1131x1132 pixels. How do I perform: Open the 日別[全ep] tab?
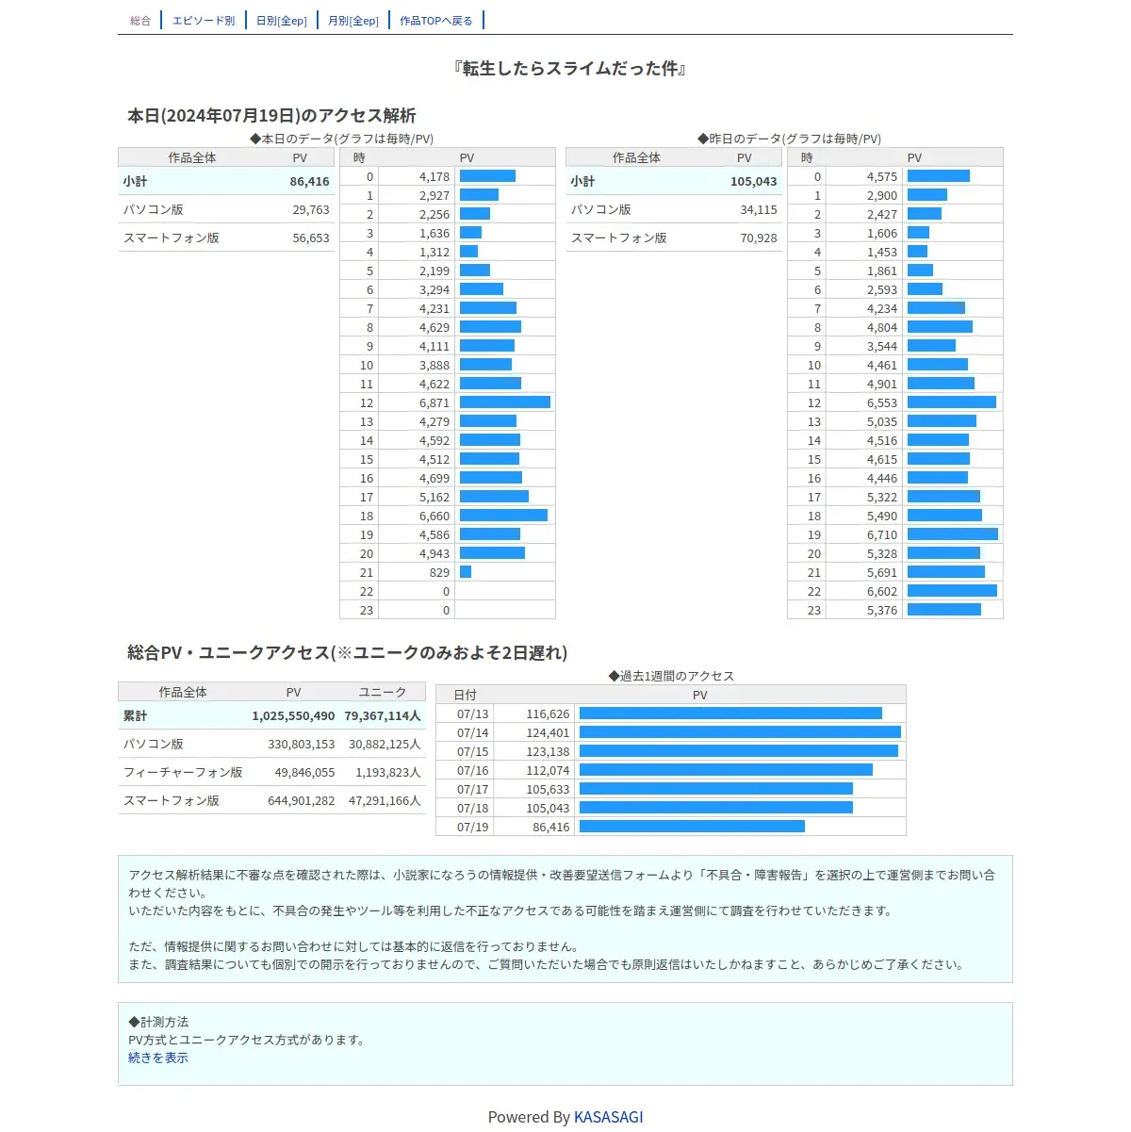(x=282, y=21)
